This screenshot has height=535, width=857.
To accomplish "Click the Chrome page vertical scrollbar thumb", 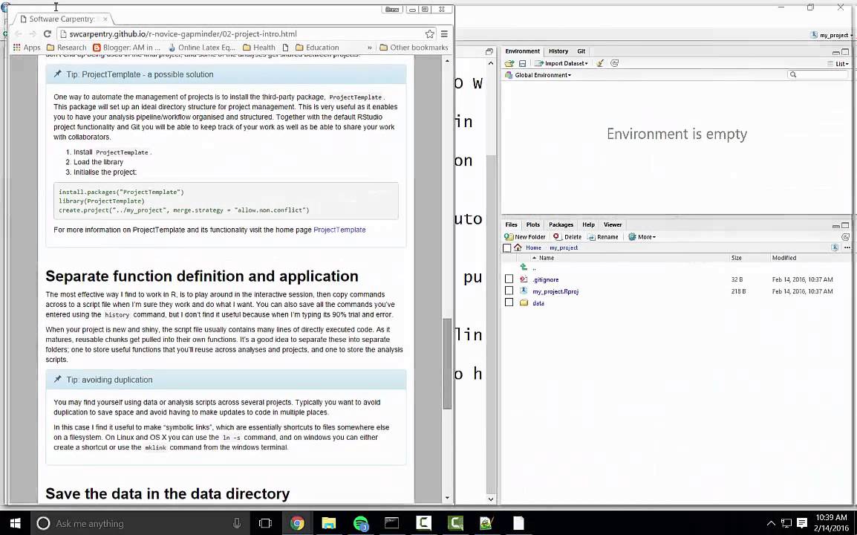I will 447,363.
